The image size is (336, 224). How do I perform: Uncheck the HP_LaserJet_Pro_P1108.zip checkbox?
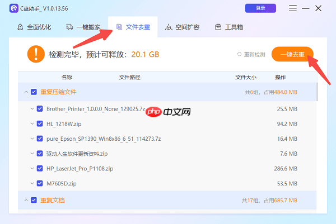tap(40, 169)
